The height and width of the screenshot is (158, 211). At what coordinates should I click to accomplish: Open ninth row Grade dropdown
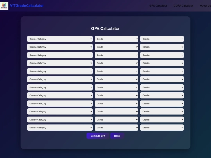pyautogui.click(x=116, y=103)
